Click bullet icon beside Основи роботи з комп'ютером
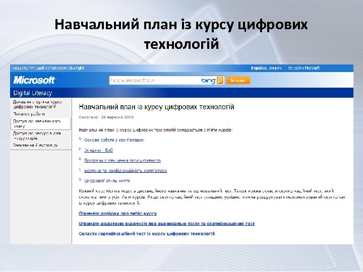Image resolution: width=363 pixels, height=272 pixels. pos(80,139)
